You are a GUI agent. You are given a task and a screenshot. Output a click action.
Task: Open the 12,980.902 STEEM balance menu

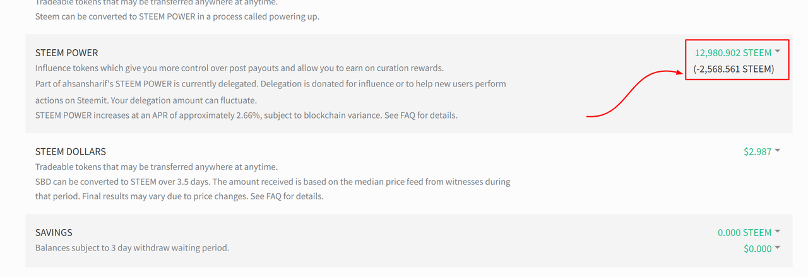[733, 53]
